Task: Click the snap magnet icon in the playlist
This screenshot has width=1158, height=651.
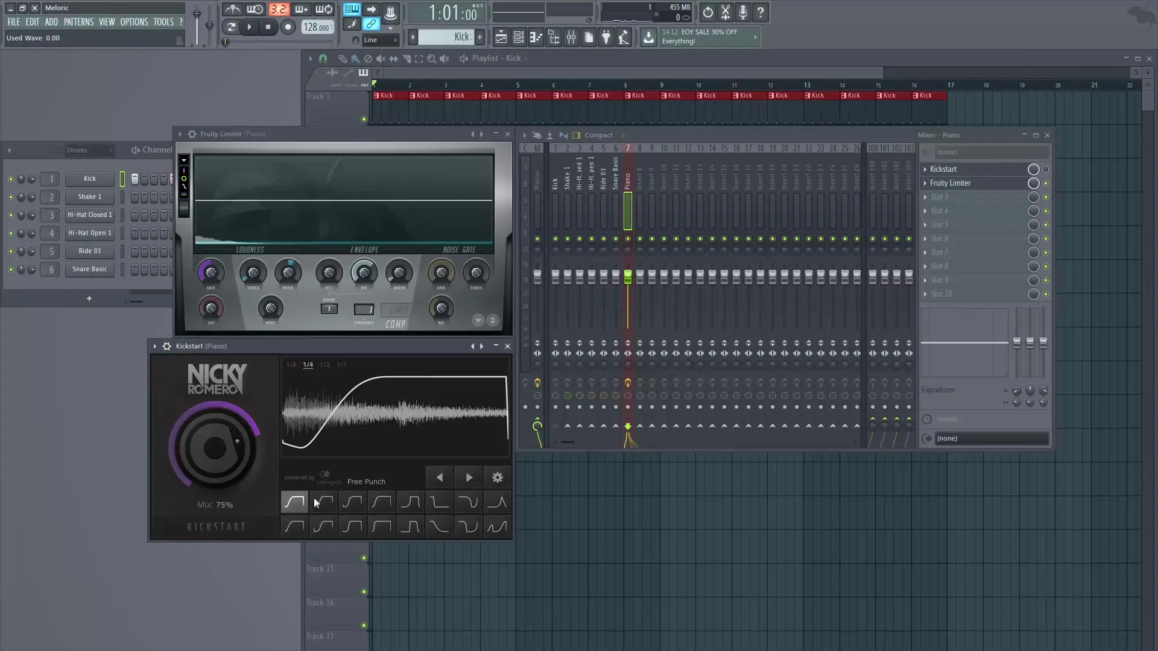Action: pyautogui.click(x=324, y=58)
